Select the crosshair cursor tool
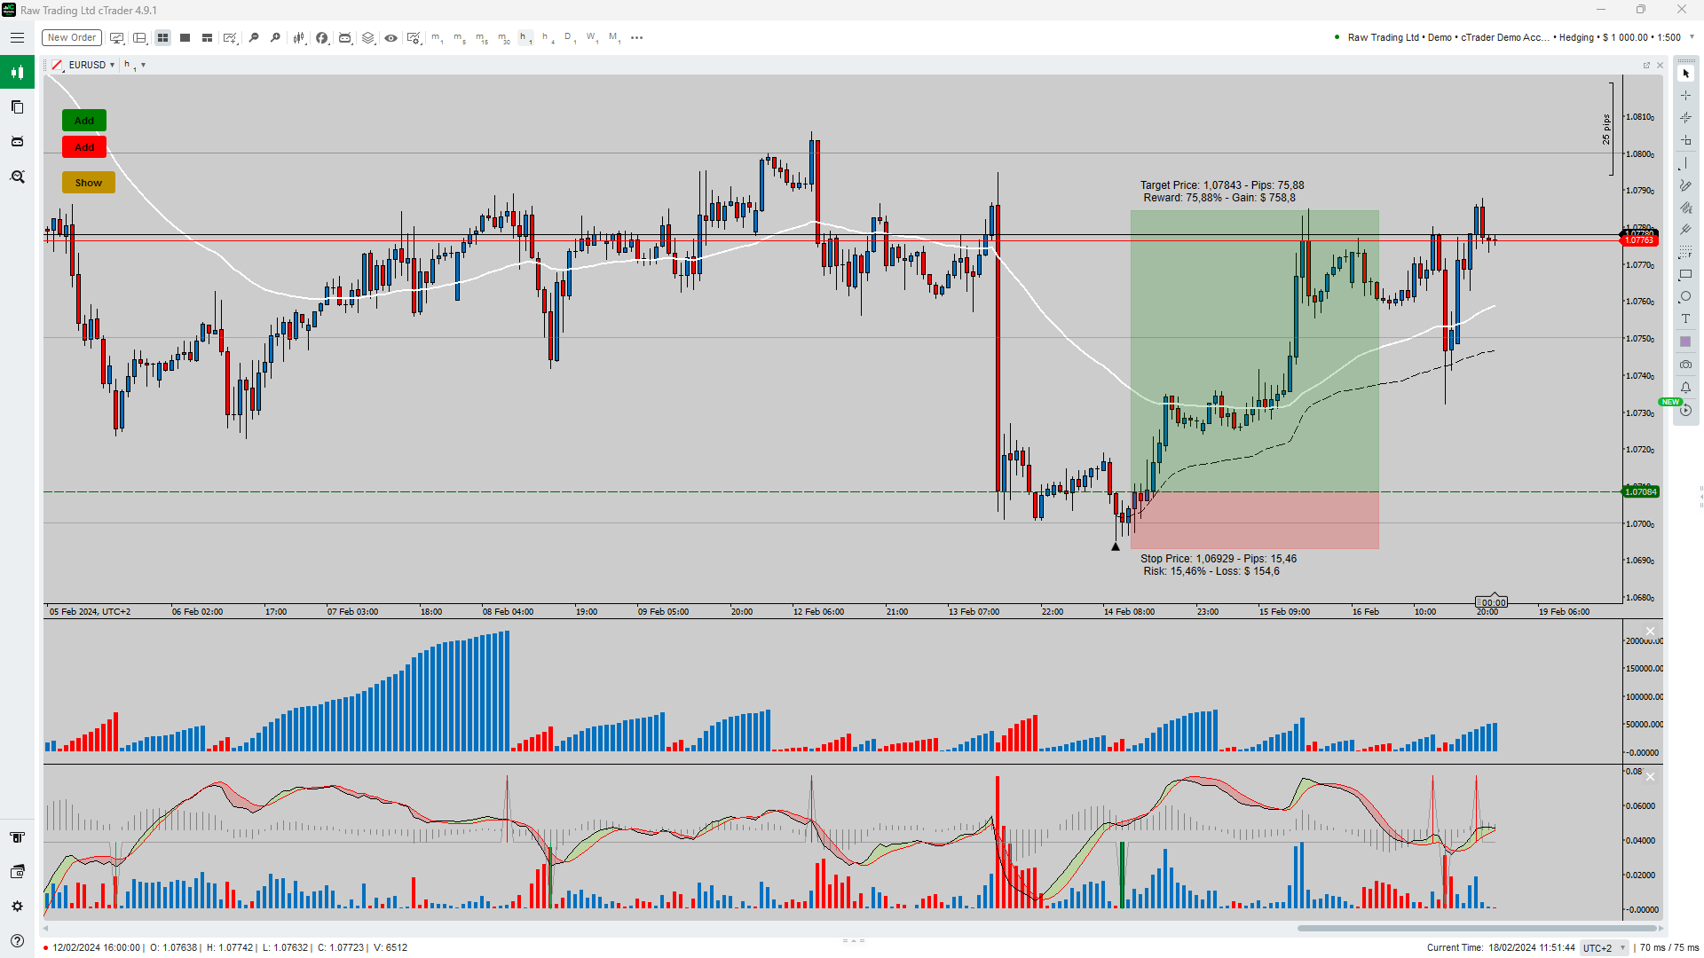1704x958 pixels. (x=1685, y=96)
